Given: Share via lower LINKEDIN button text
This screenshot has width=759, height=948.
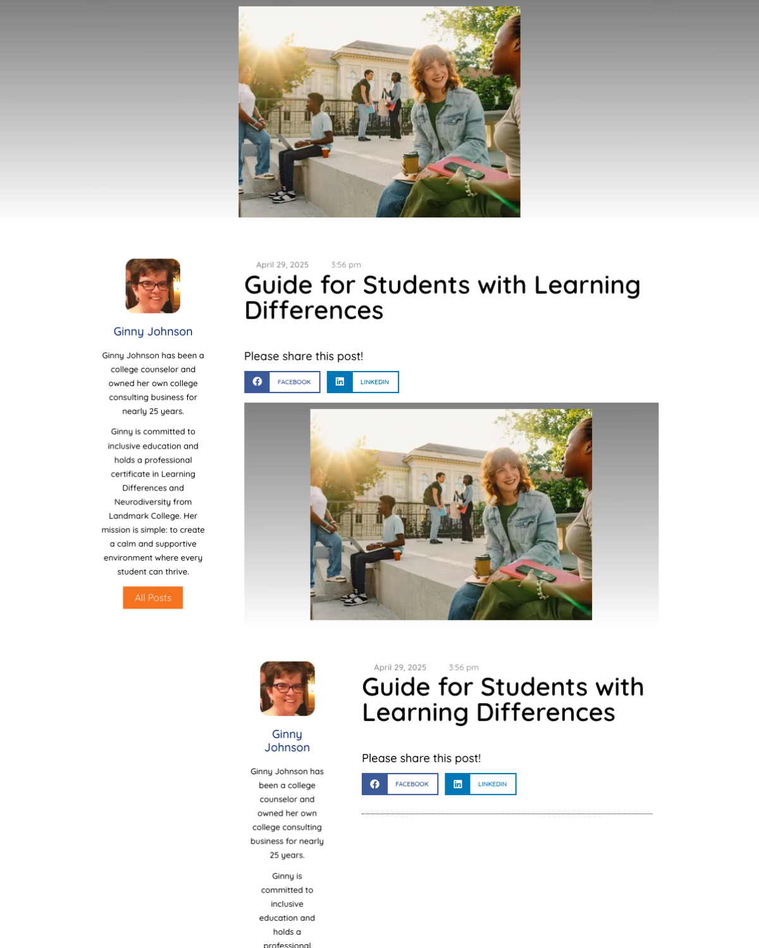Looking at the screenshot, I should coord(492,784).
